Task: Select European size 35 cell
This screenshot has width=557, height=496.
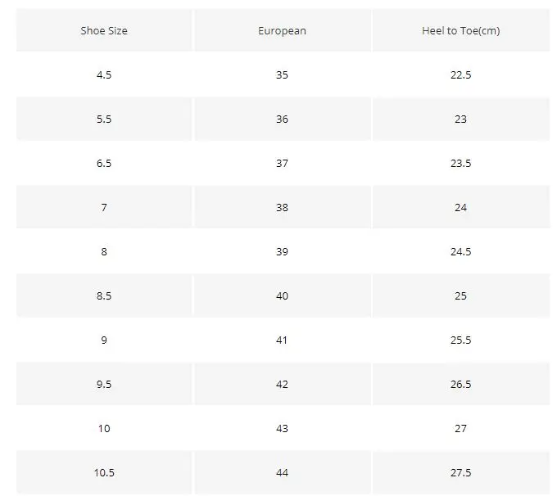Action: click(x=283, y=74)
